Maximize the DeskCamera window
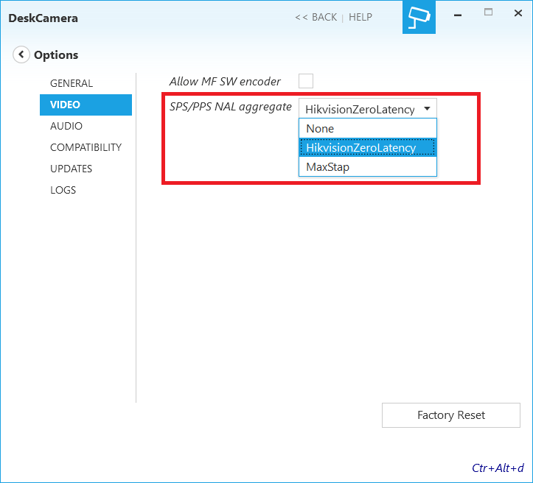Viewport: 533px width, 483px height. coord(488,13)
